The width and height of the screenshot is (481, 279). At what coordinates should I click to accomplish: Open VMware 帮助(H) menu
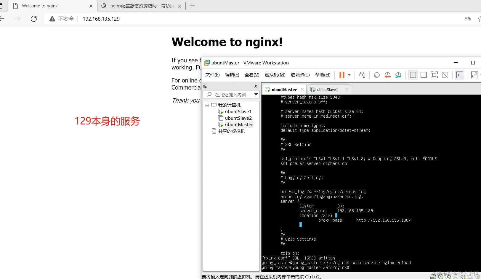[x=323, y=75]
